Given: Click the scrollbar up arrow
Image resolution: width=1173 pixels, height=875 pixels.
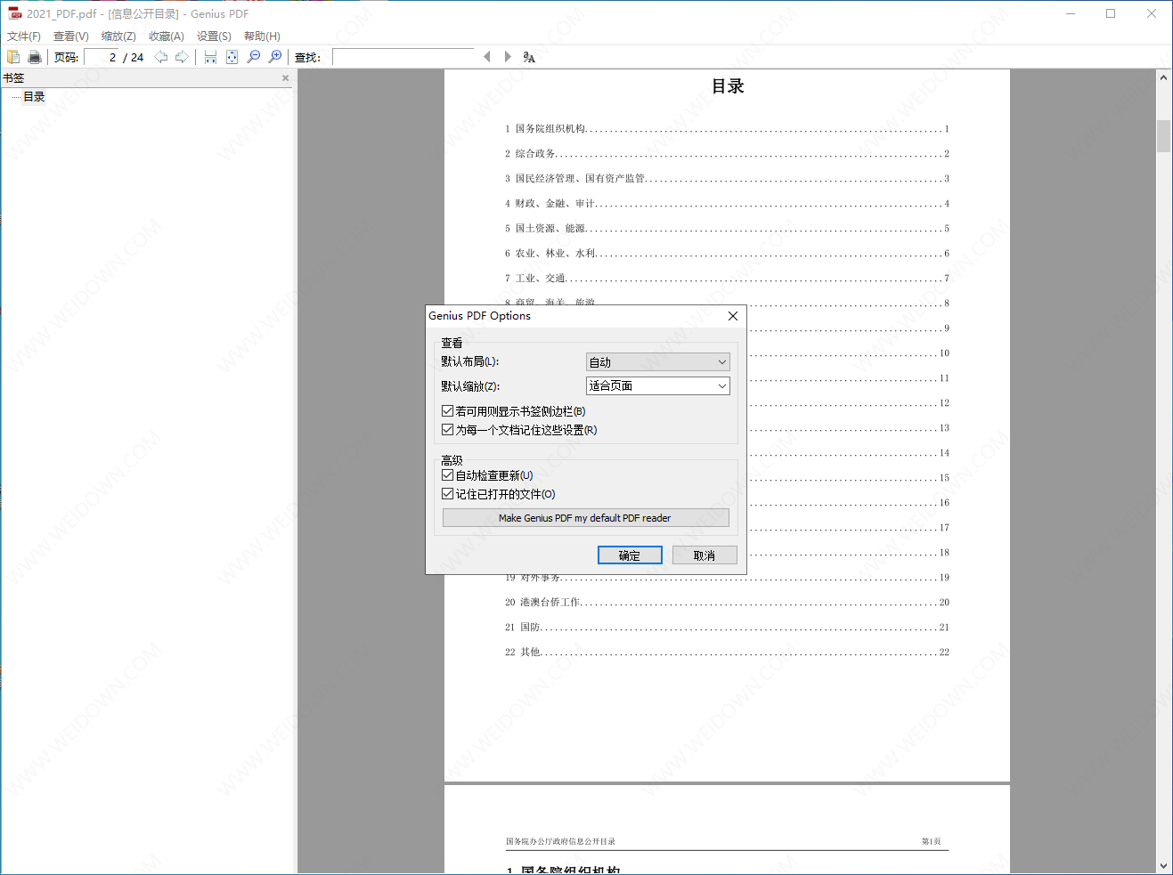Looking at the screenshot, I should click(1163, 77).
